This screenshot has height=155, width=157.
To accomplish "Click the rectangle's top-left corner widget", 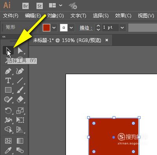I will (x=94, y=123).
